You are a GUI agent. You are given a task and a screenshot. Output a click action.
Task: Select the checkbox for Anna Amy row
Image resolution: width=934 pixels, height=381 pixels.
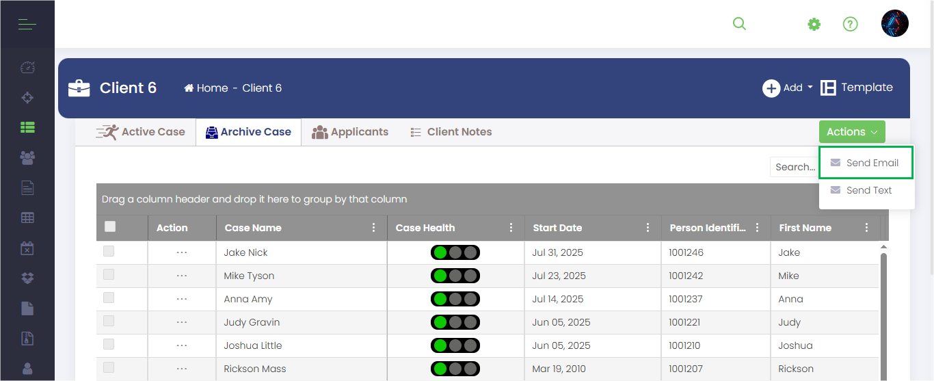[109, 298]
